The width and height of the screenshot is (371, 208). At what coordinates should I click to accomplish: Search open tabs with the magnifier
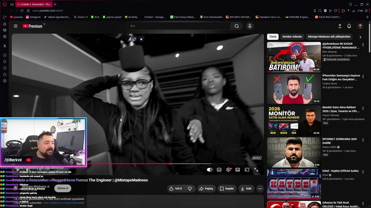tap(350, 4)
